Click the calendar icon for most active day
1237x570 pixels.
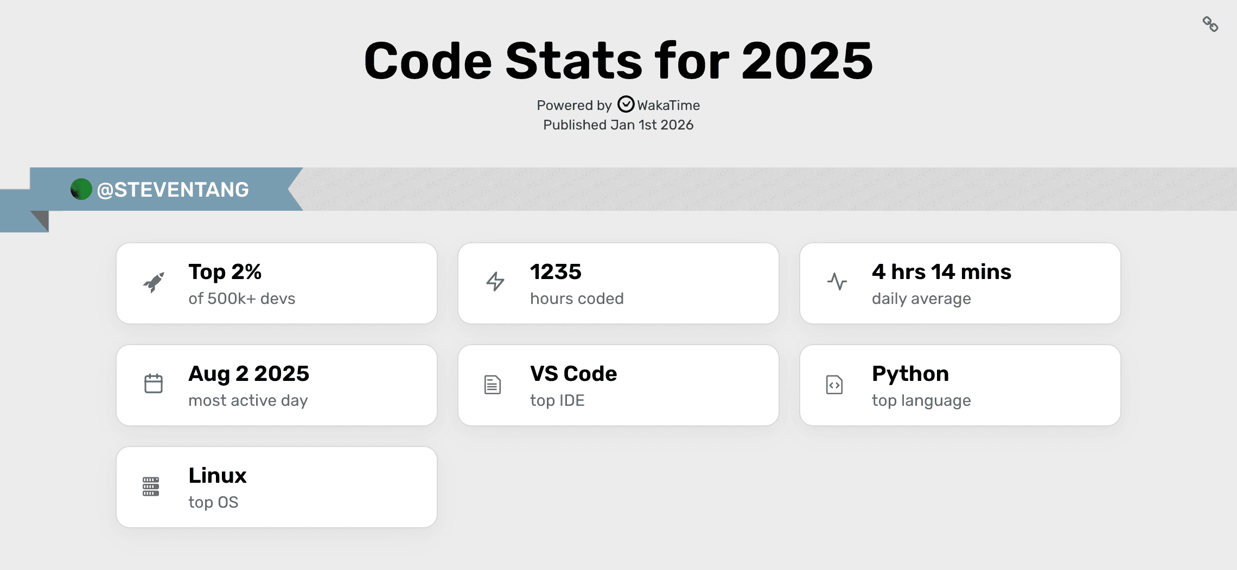coord(154,384)
